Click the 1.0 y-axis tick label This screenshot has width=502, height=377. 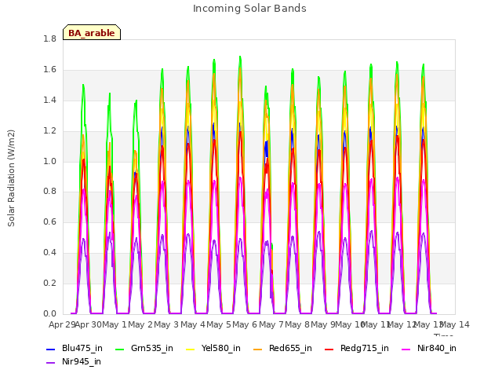(49, 161)
